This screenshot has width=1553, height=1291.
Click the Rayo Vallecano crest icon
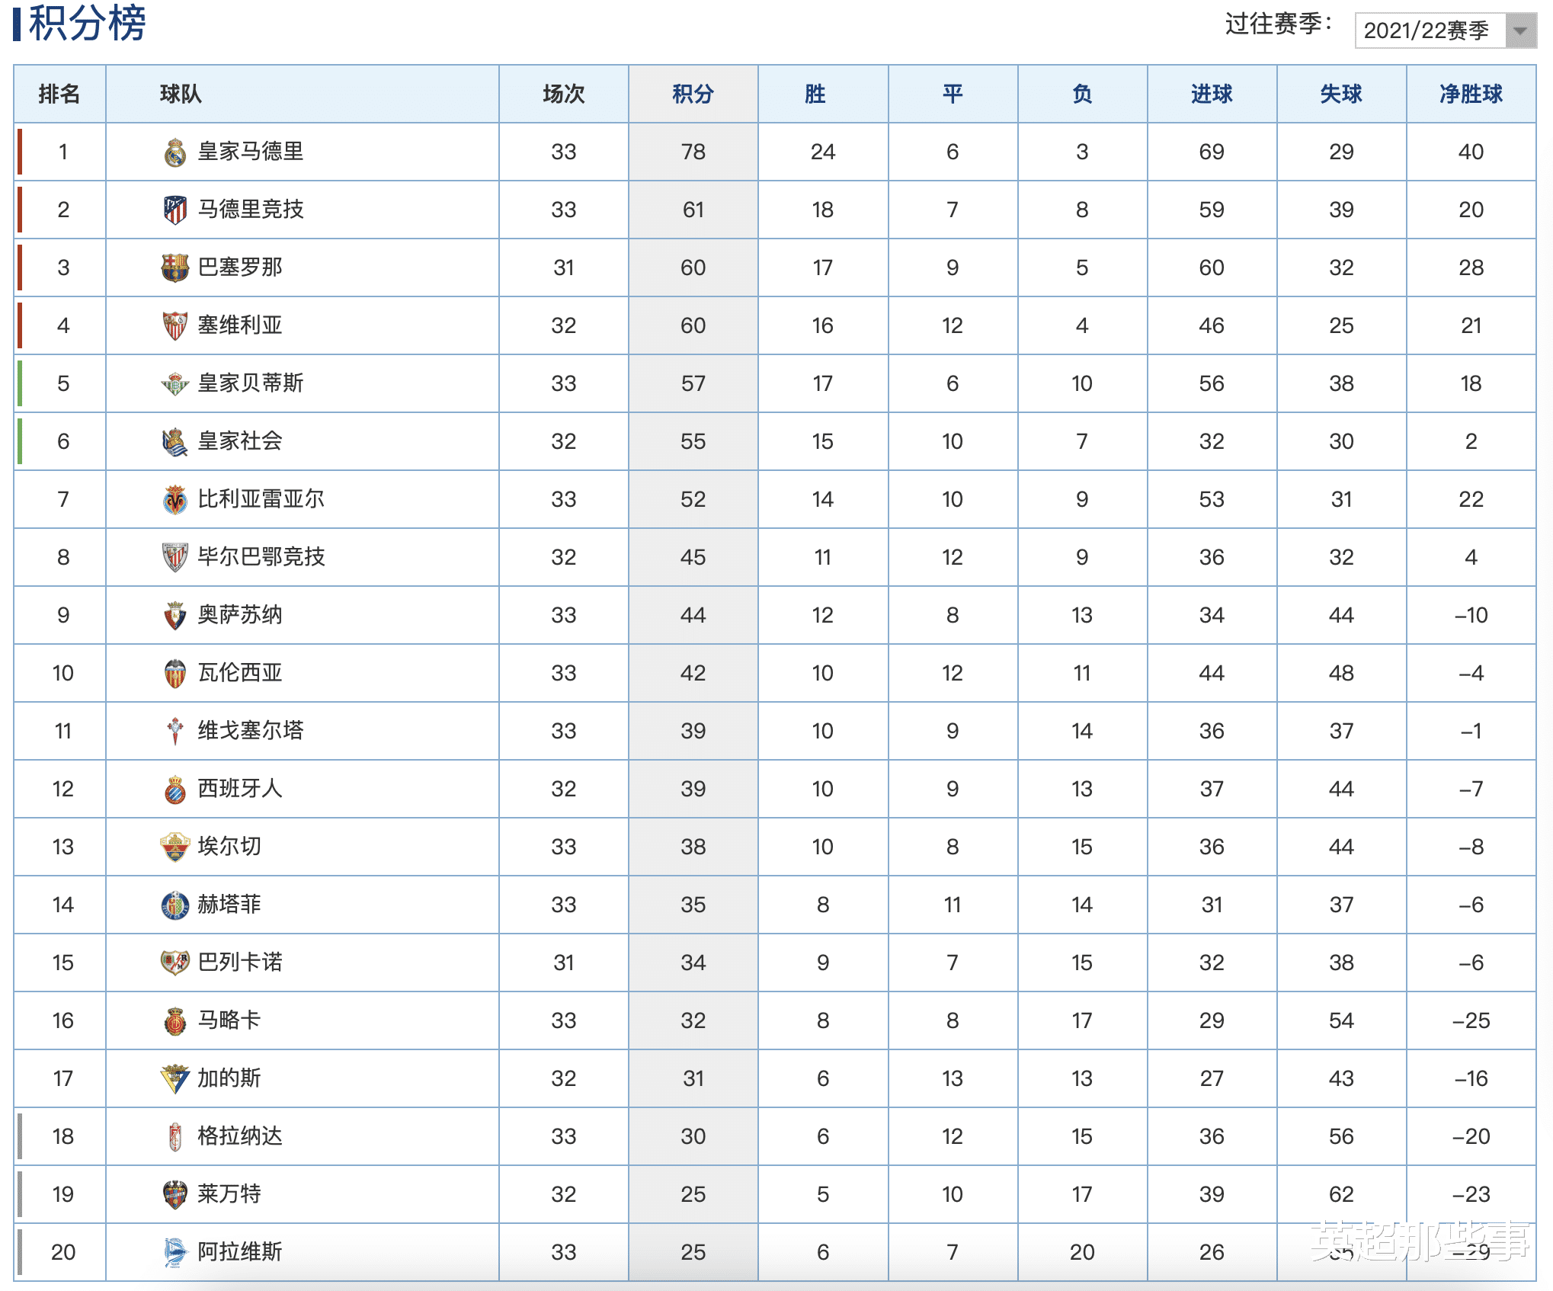tap(175, 963)
